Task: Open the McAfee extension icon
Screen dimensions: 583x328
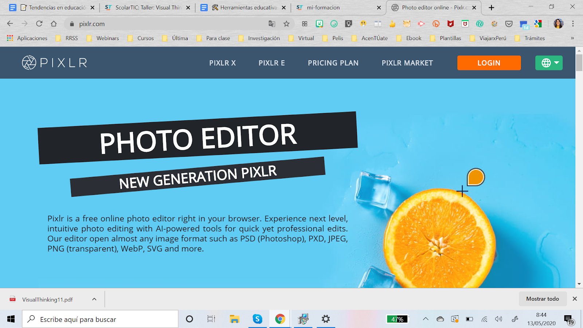Action: (x=465, y=24)
